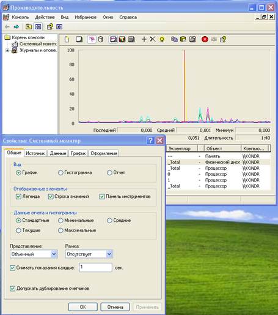
Task: Click the Paste Counter List icon
Action: point(183,39)
